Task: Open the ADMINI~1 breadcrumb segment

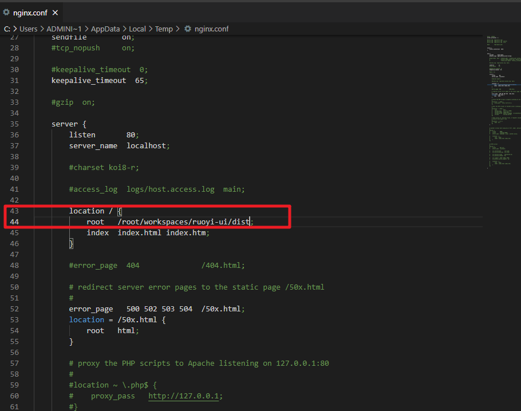Action: pos(64,29)
